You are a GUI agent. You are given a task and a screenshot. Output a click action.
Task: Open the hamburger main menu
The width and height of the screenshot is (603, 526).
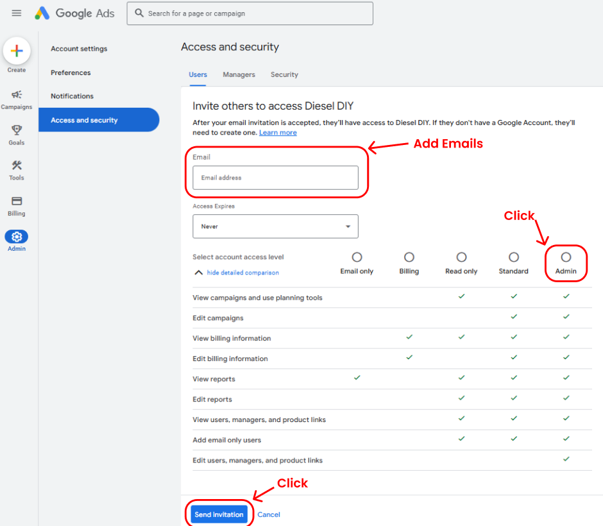click(17, 13)
